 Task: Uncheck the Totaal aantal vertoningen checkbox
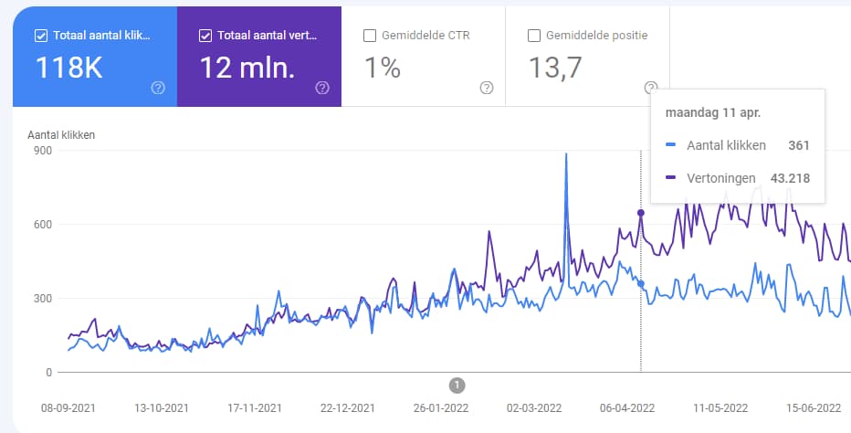[x=205, y=37]
